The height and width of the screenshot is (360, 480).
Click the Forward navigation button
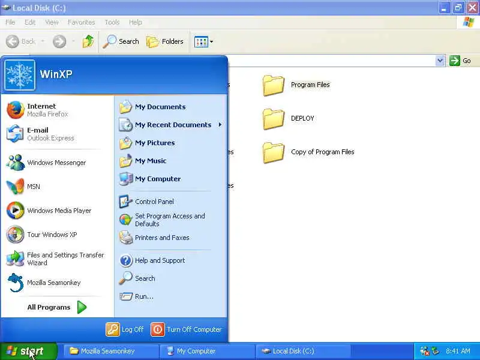[59, 41]
